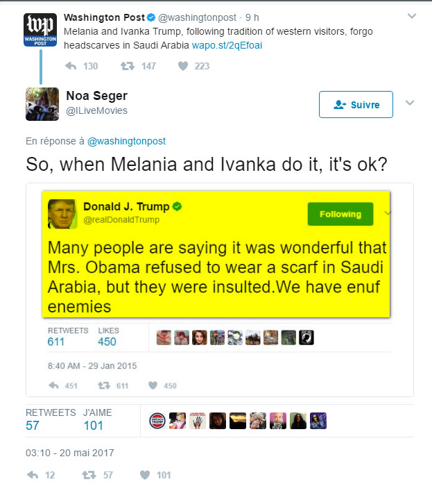View the 101 J'aime likes list
The image size is (432, 484).
93,426
